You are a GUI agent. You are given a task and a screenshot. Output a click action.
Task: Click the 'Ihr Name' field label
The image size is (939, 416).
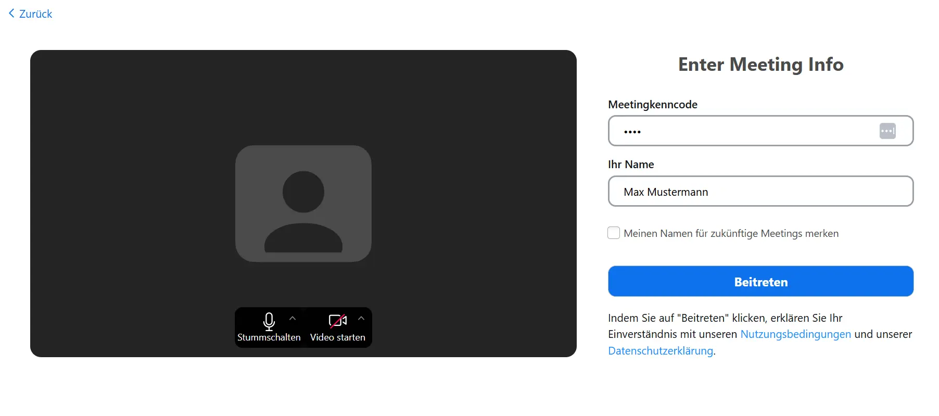[631, 165]
